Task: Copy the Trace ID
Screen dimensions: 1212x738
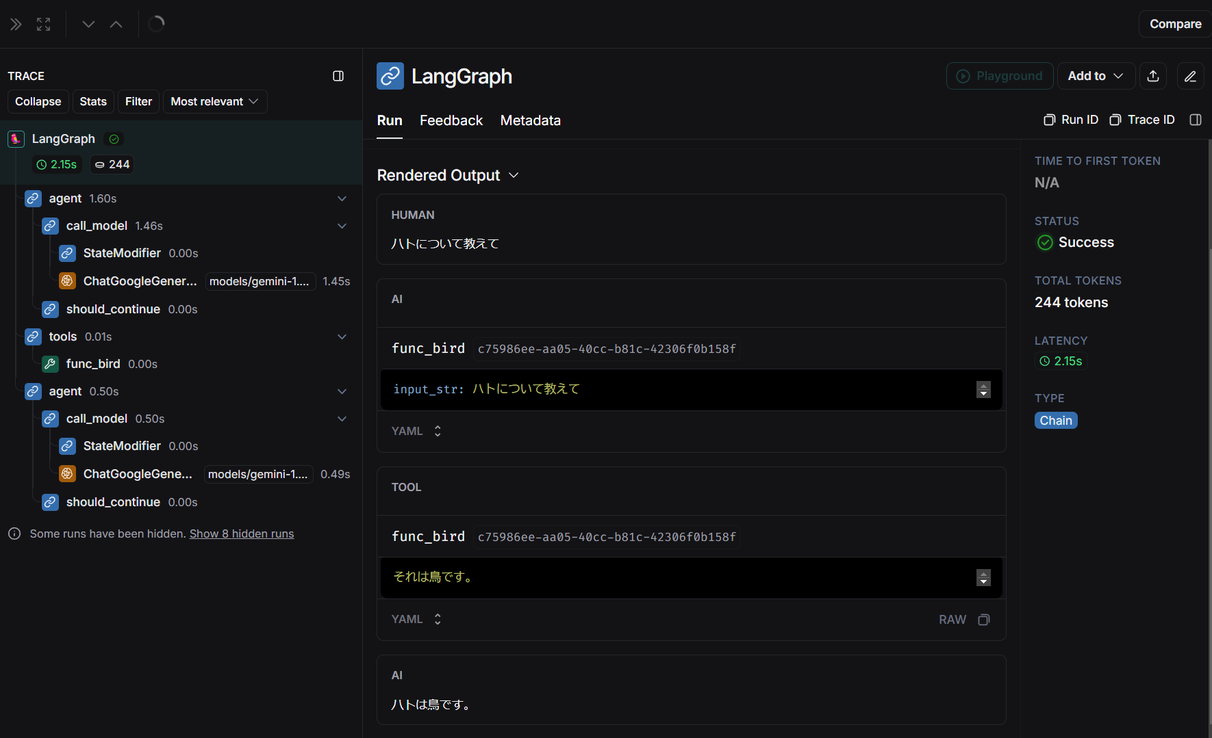Action: [x=1142, y=120]
